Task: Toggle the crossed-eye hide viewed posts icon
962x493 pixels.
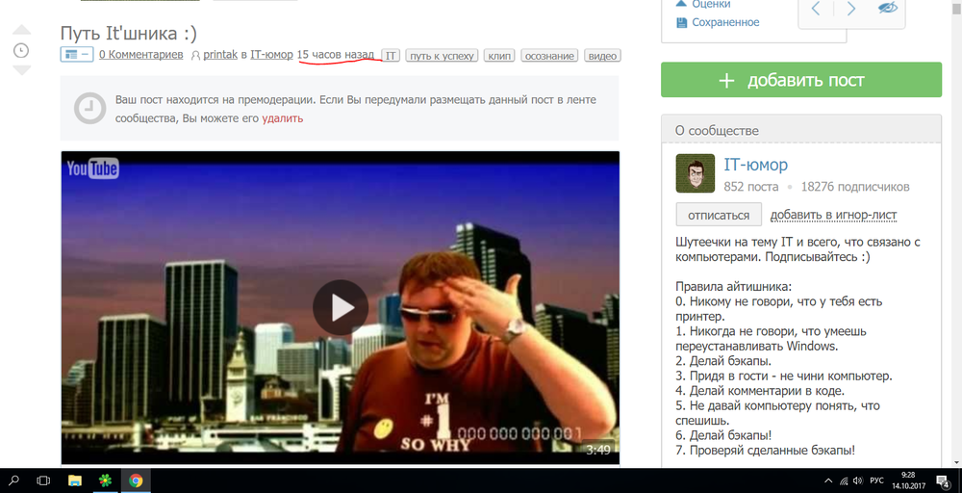Action: pyautogui.click(x=887, y=9)
